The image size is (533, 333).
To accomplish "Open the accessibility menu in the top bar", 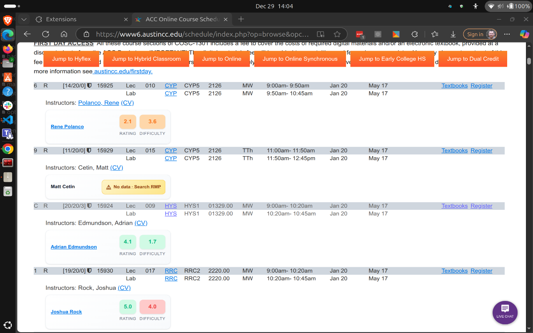I will 476,6.
